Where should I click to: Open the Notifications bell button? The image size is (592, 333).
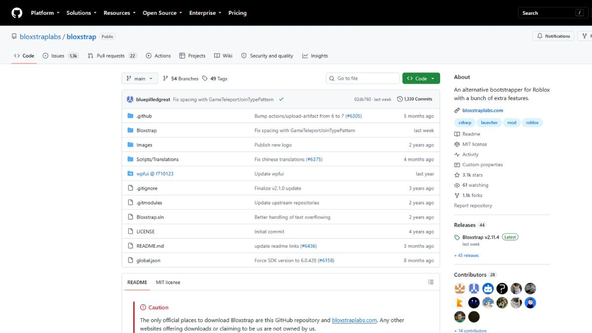point(554,36)
